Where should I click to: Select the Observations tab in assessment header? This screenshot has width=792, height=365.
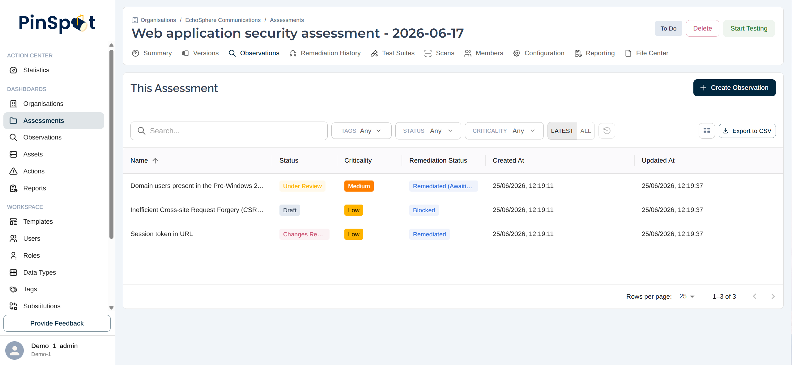coord(254,53)
